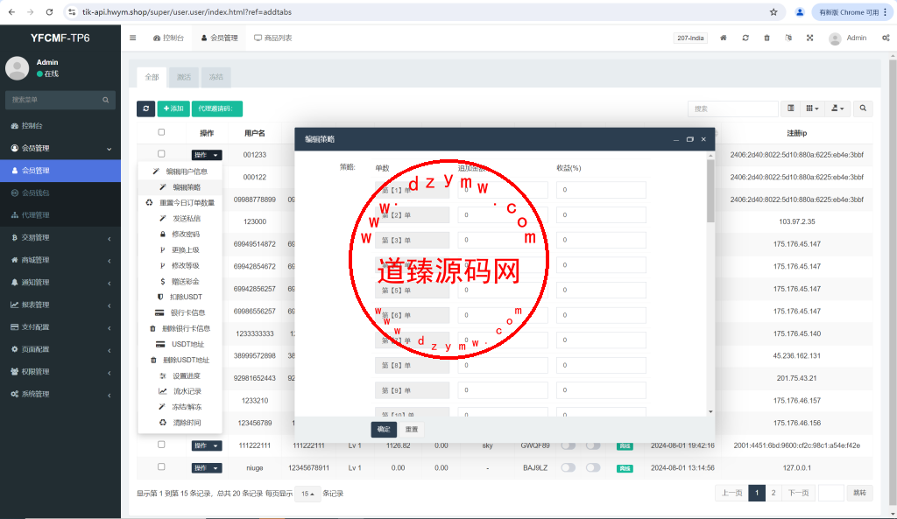
Task: Click the search magnifier button right of table toolbar
Action: coord(863,108)
